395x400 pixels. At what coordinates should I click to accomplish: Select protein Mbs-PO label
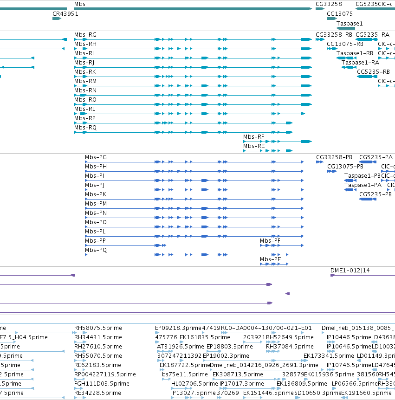pos(96,222)
